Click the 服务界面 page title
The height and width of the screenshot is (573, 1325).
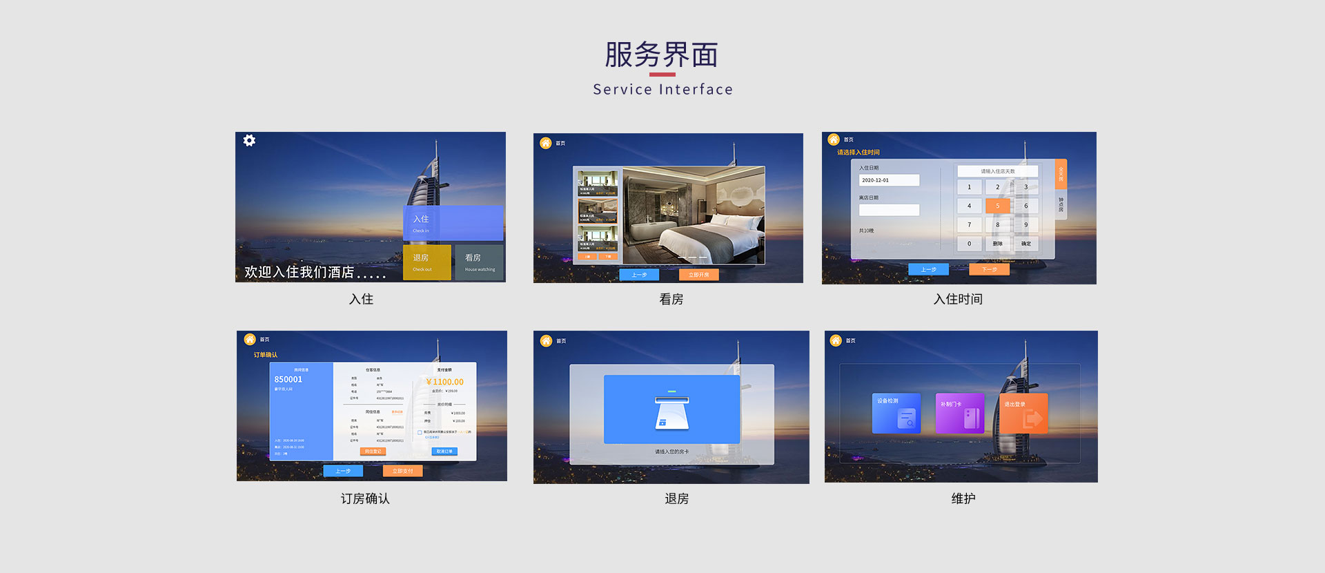tap(662, 55)
